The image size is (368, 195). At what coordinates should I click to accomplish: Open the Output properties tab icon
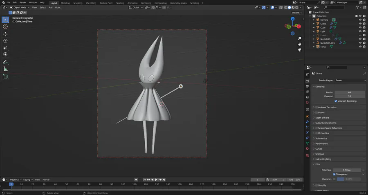click(x=307, y=87)
